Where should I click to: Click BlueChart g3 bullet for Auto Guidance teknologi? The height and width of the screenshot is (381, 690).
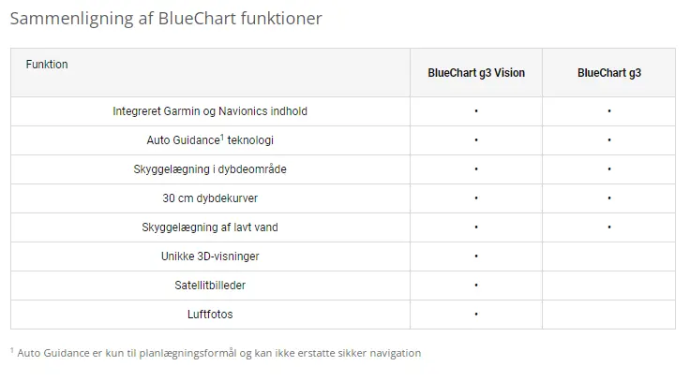[609, 140]
